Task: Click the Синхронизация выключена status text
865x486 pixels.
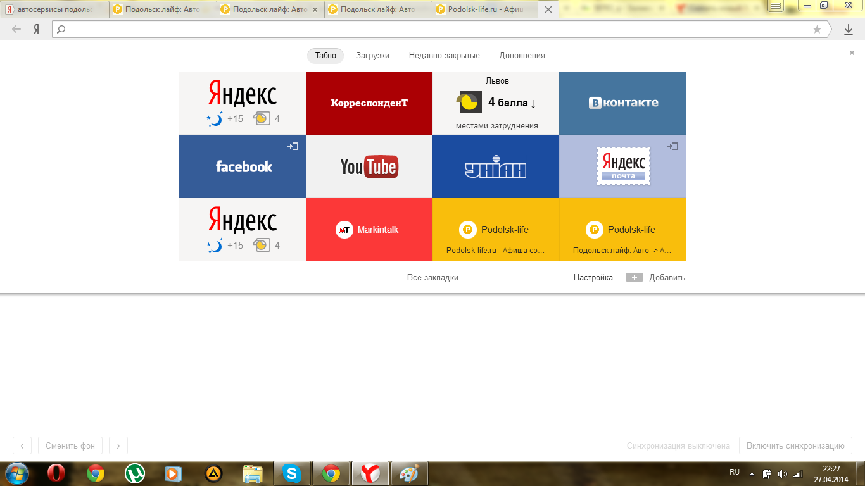Action: [678, 445]
